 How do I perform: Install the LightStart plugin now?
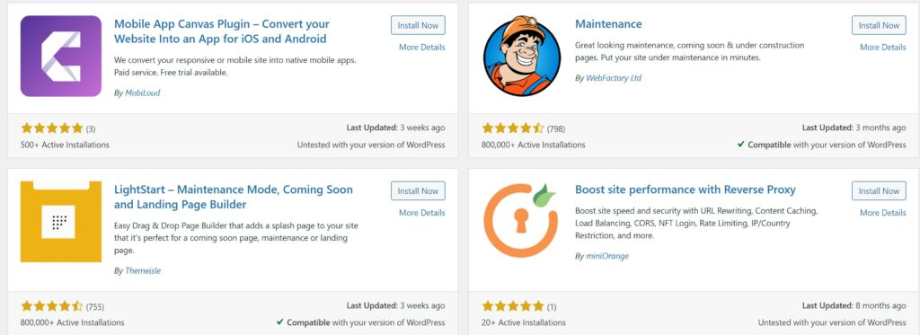click(418, 190)
